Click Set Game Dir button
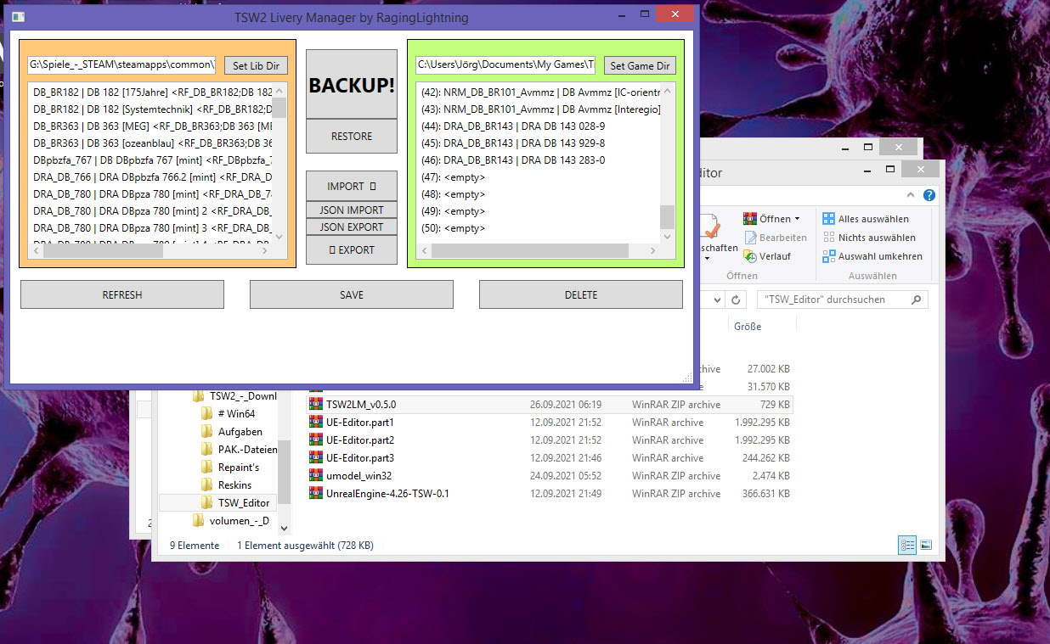Screen dimensions: 1050x644 pyautogui.click(x=640, y=65)
